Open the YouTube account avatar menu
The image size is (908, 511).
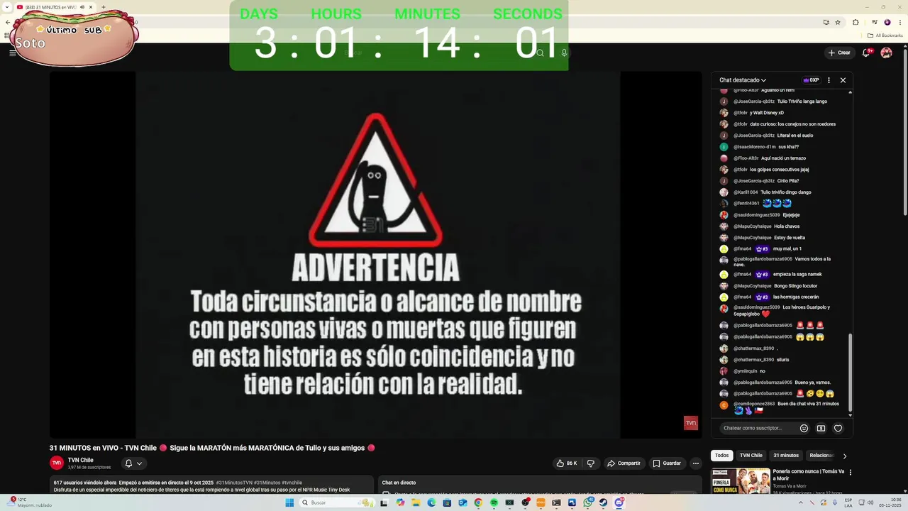(886, 53)
